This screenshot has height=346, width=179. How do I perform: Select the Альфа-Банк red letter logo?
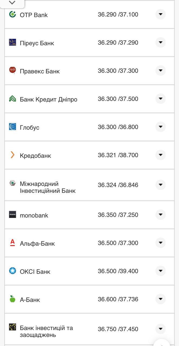[12, 243]
